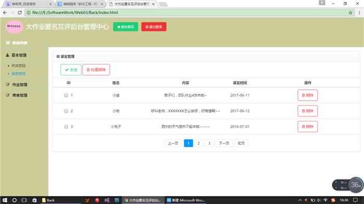This screenshot has width=364, height=204.
Task: Delete the 小兔子 message row
Action: click(x=308, y=127)
